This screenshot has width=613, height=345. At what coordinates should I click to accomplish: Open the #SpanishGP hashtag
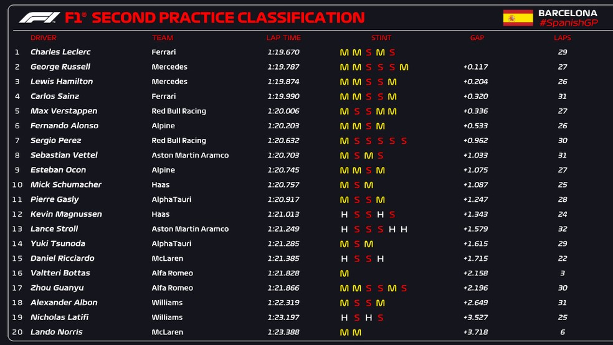coord(568,23)
